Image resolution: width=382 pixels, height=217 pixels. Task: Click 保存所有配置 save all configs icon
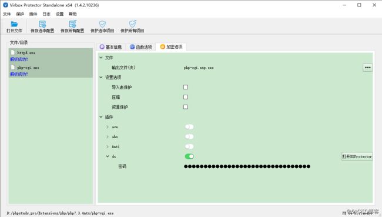pyautogui.click(x=72, y=24)
